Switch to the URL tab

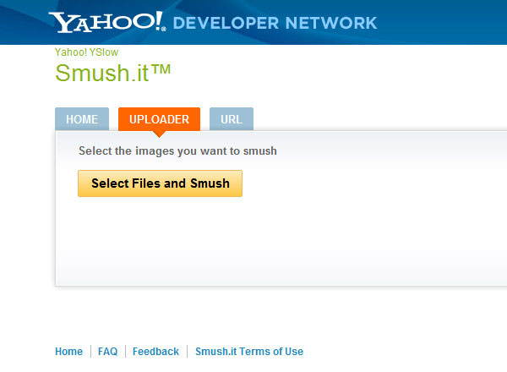[x=232, y=119]
